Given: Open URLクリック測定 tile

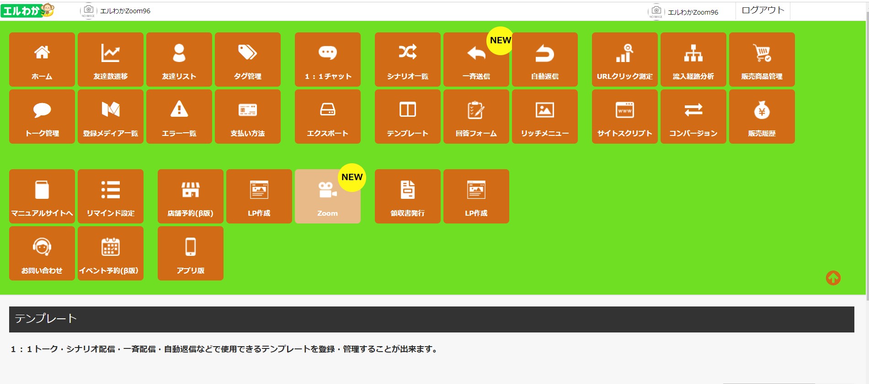Looking at the screenshot, I should [x=625, y=59].
